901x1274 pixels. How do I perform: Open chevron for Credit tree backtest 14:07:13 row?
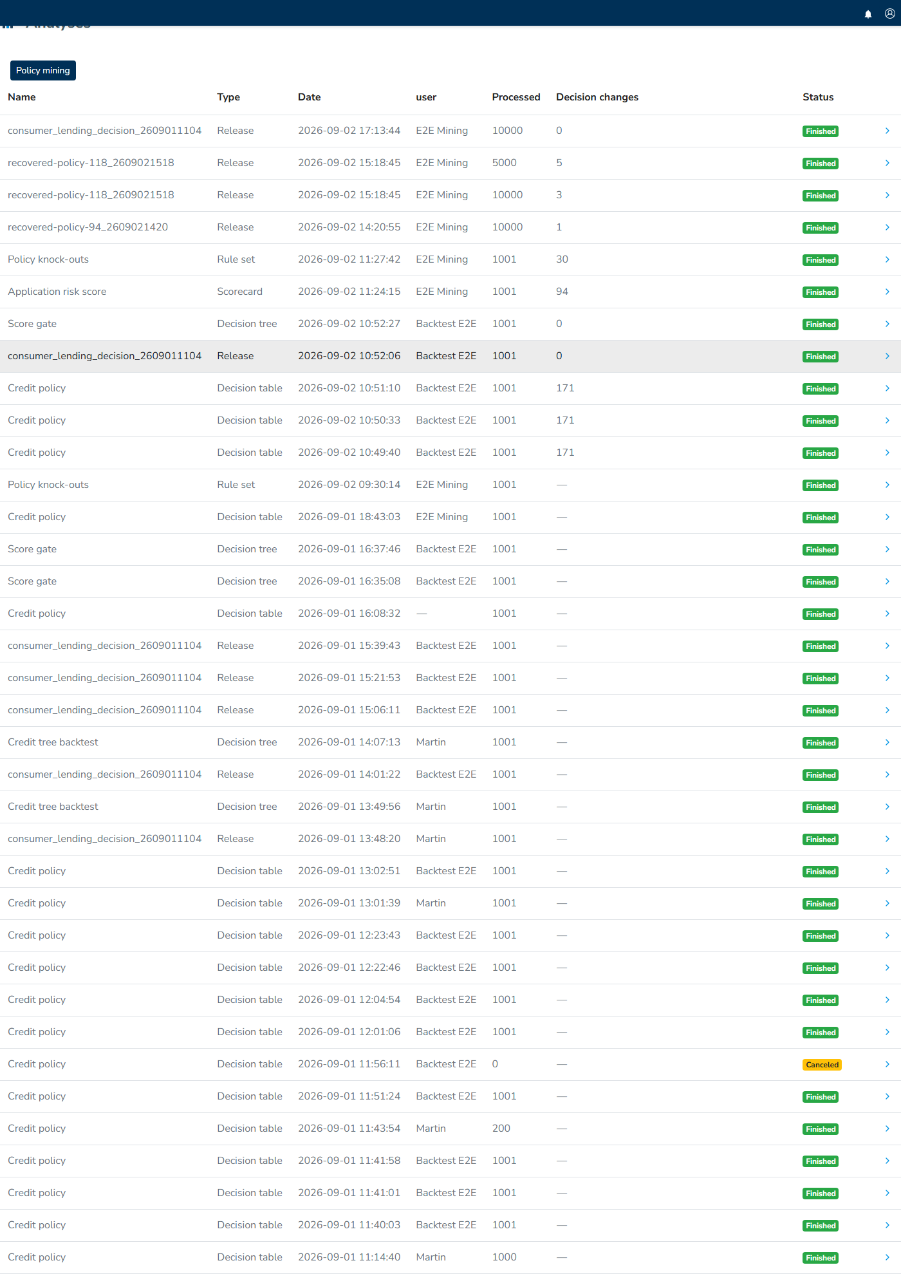[x=887, y=742]
